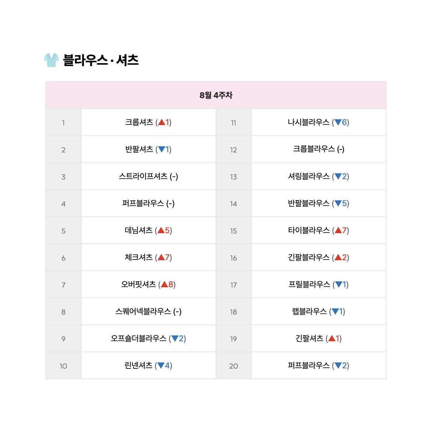Click the rank number 20 cell
This screenshot has height=432, width=432.
click(233, 366)
